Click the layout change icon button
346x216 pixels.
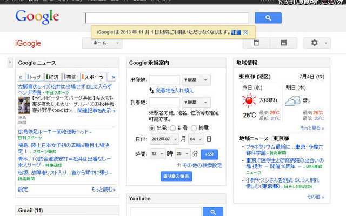tap(256, 43)
